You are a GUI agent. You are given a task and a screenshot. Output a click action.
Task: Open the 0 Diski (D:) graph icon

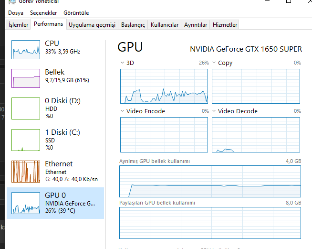26,108
